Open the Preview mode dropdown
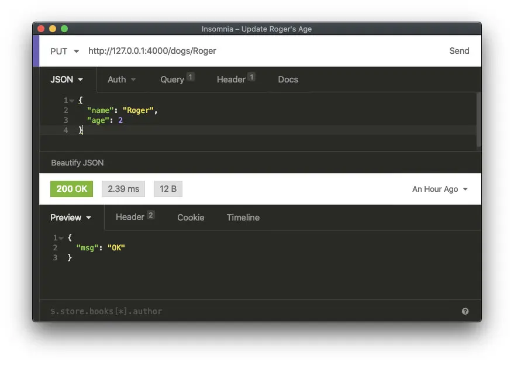Viewport: 514px width, 365px height. [71, 218]
